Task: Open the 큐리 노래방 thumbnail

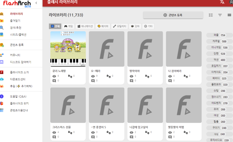Action: 68,49
